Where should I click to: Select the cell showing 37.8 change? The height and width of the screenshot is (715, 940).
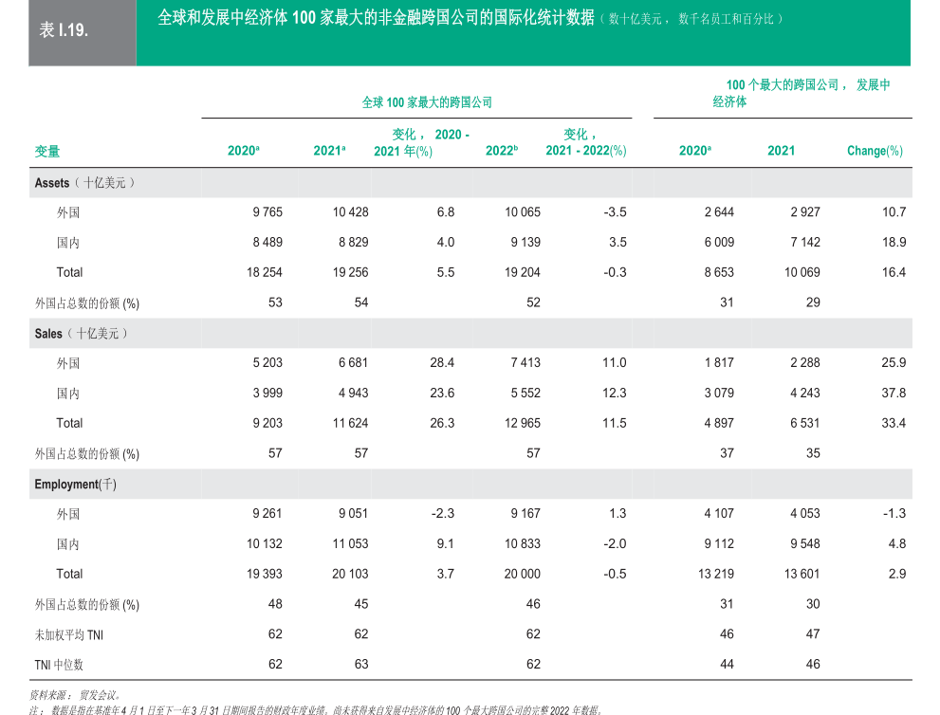coord(893,393)
